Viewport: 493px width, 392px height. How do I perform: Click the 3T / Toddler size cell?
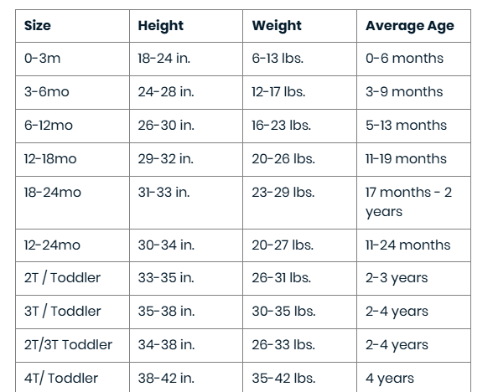click(x=72, y=312)
